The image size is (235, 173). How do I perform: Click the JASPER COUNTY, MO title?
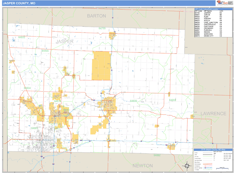pyautogui.click(x=16, y=3)
